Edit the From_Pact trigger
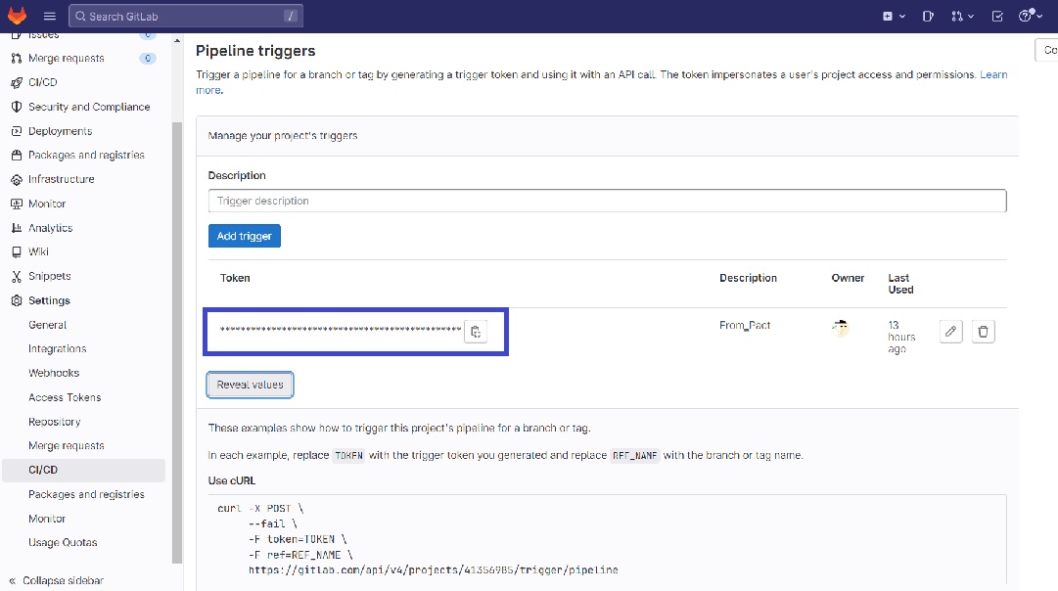 [950, 332]
